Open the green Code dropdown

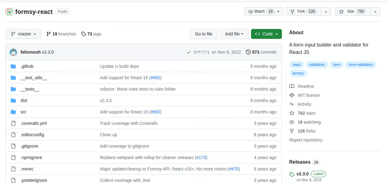click(266, 34)
